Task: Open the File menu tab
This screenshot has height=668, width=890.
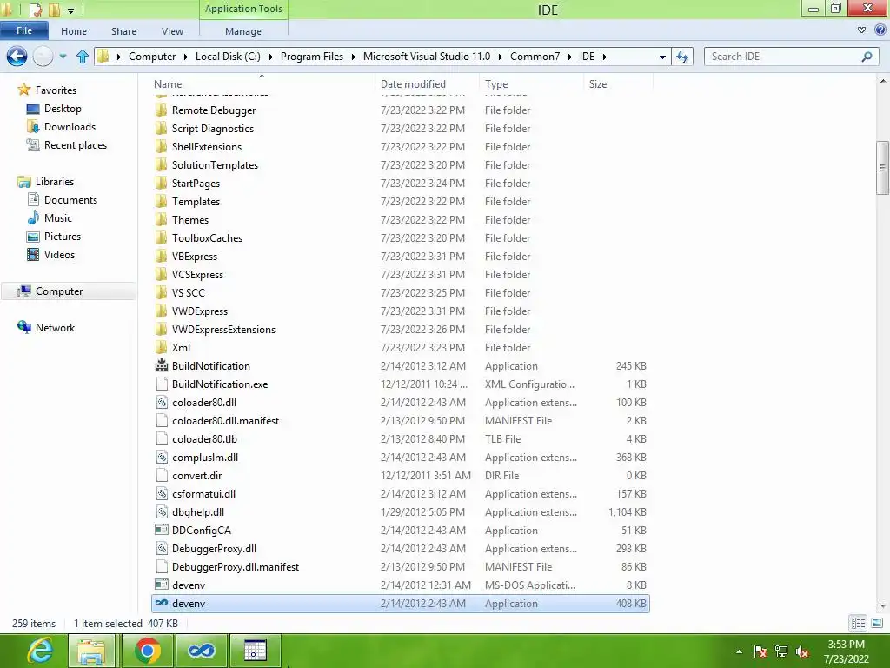Action: click(x=23, y=30)
